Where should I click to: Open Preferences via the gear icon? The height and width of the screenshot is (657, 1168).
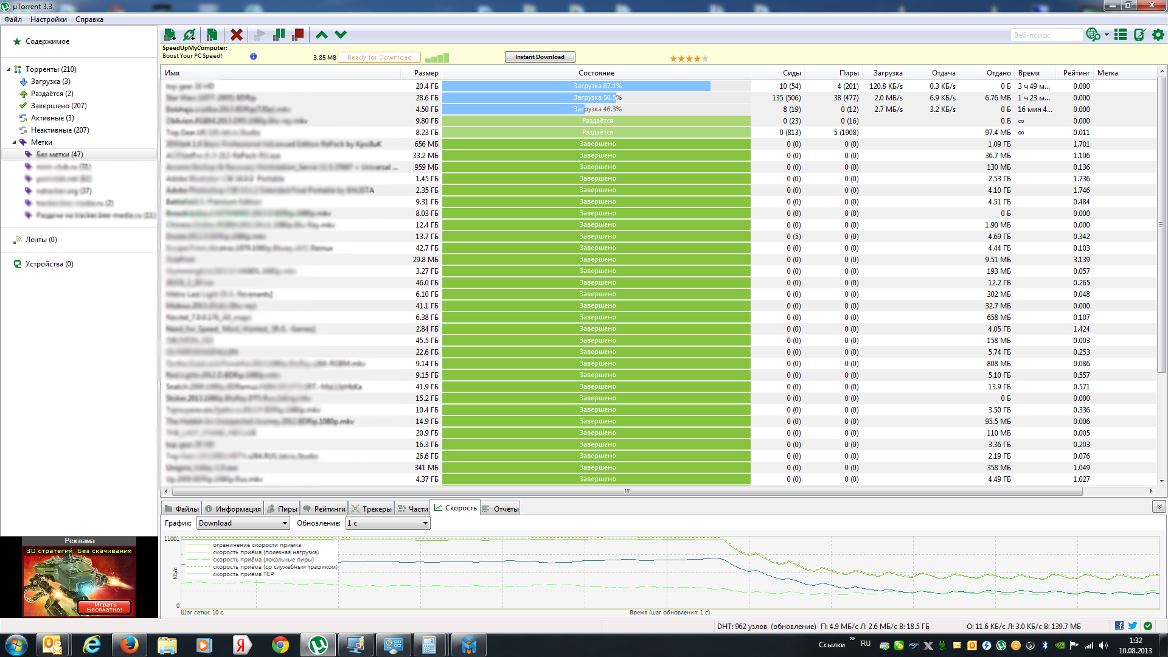click(x=1158, y=35)
